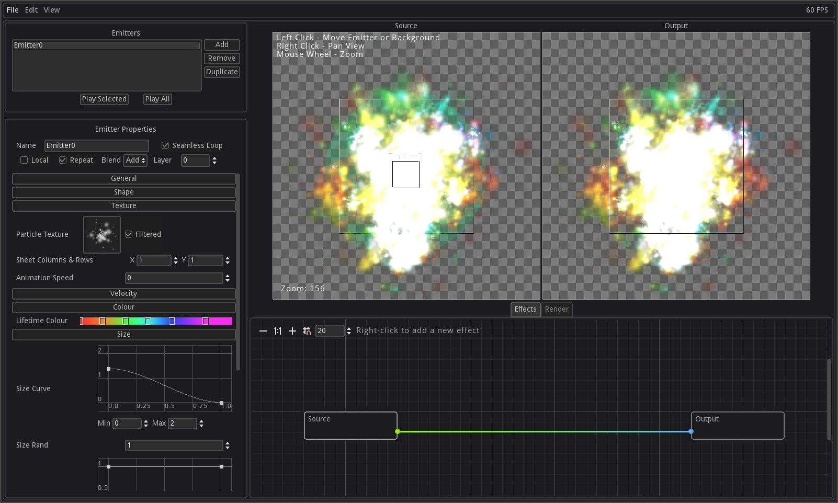838x503 pixels.
Task: Click the Lifetime Colour gradient strip
Action: [x=155, y=321]
